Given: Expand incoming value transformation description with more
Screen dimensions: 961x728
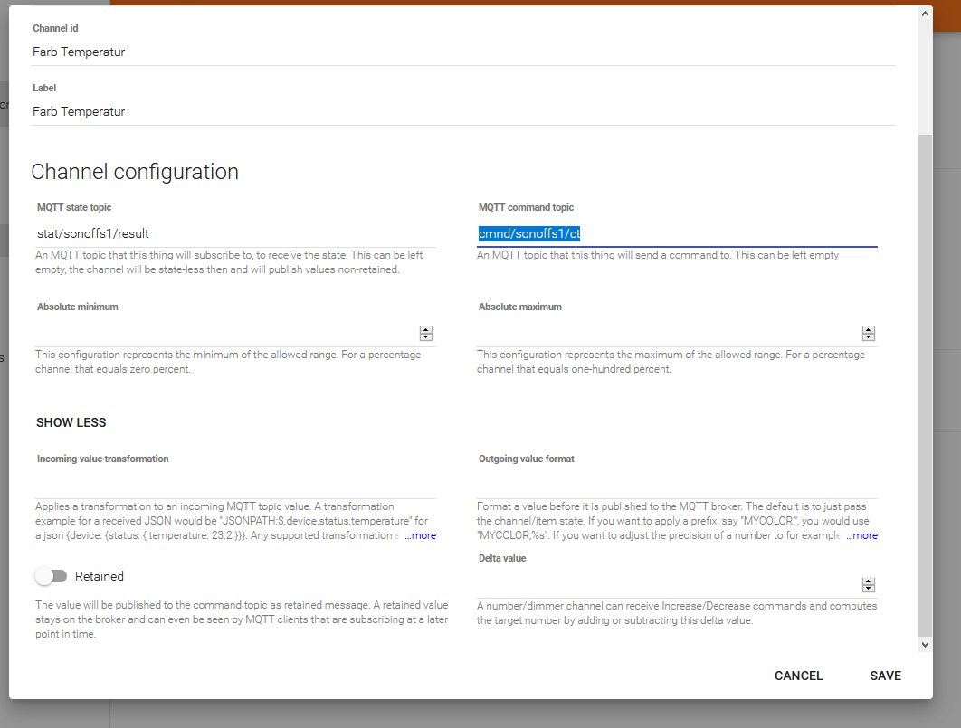Looking at the screenshot, I should (421, 535).
